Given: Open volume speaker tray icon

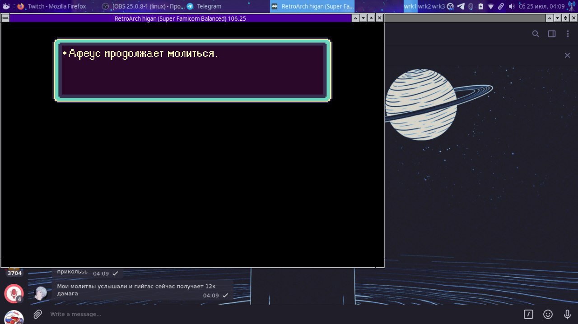Looking at the screenshot, I should (x=512, y=6).
